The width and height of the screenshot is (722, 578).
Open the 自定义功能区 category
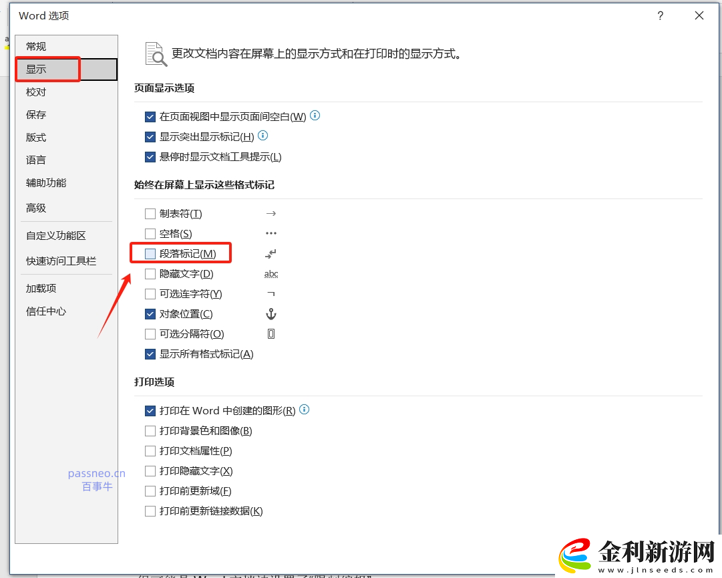point(66,236)
